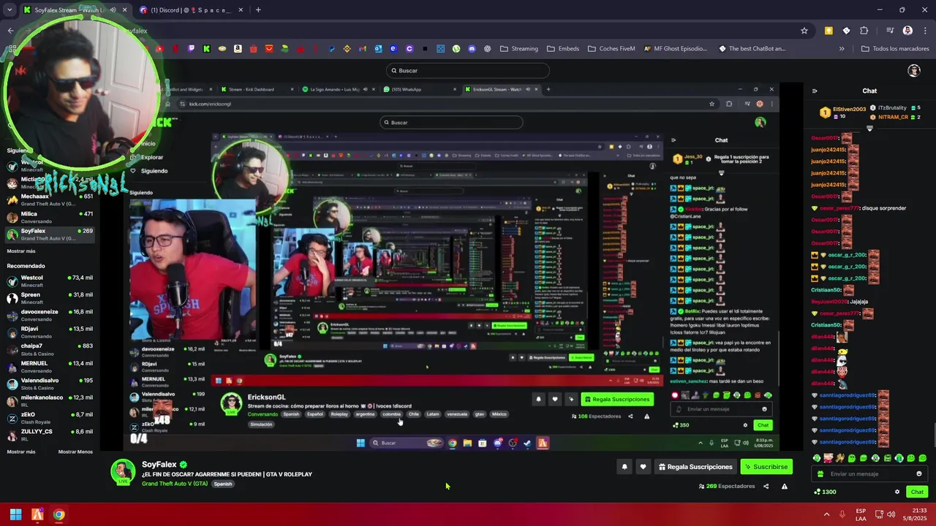
Task: Expand the hidden bookmarks overflow chevron
Action: (x=842, y=49)
